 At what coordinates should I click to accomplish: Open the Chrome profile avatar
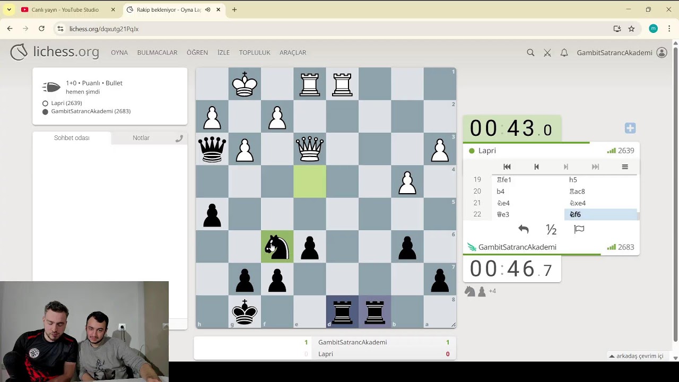[x=654, y=29]
